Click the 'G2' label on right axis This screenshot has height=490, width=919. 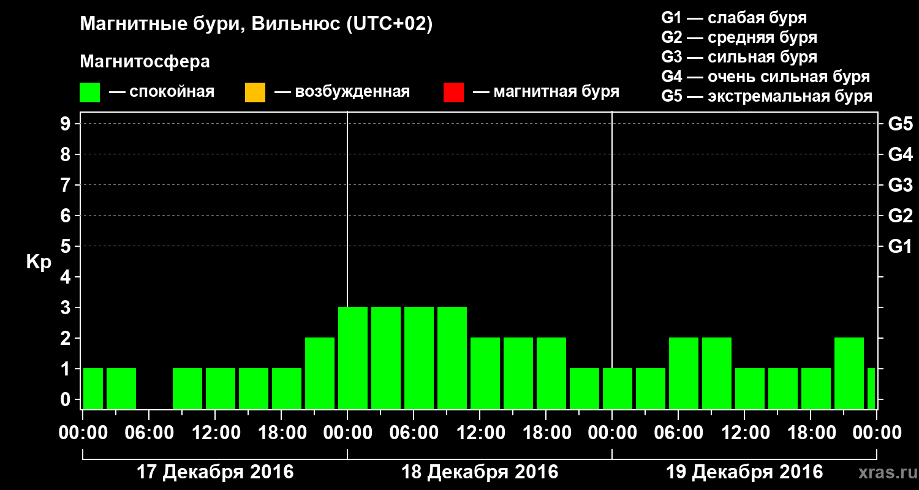pos(901,216)
